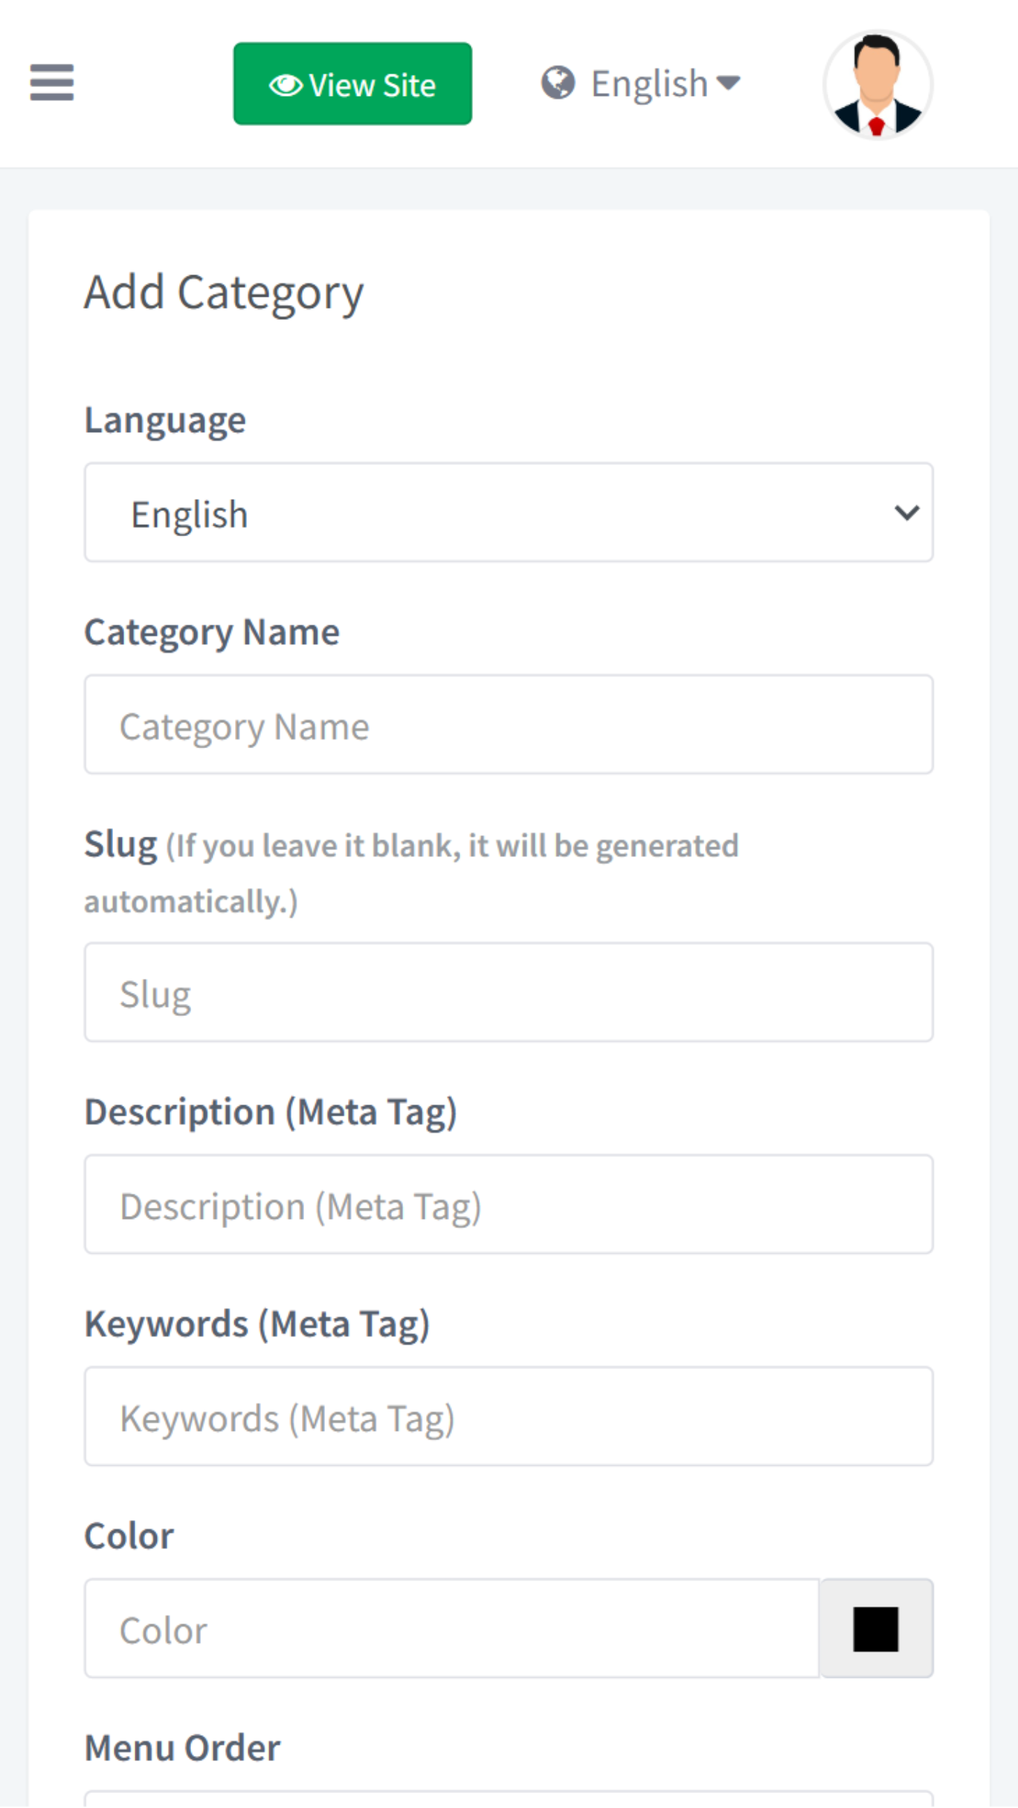The height and width of the screenshot is (1808, 1018).
Task: Click the Menu Order label
Action: click(x=182, y=1749)
